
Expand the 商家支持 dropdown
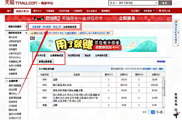[148, 11]
